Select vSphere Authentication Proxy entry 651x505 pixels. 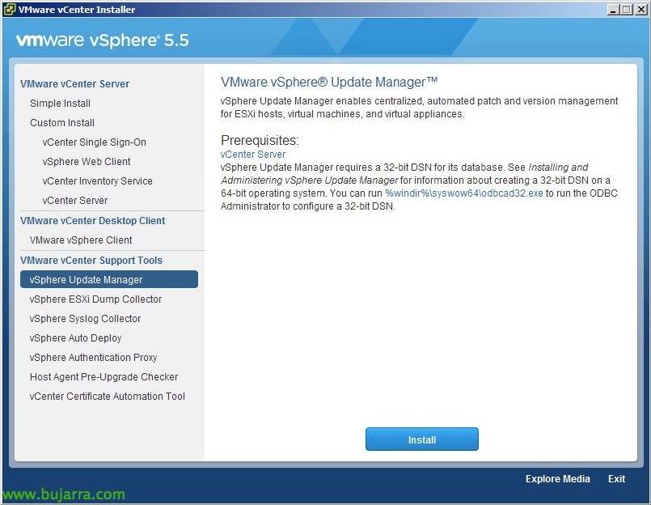point(93,358)
